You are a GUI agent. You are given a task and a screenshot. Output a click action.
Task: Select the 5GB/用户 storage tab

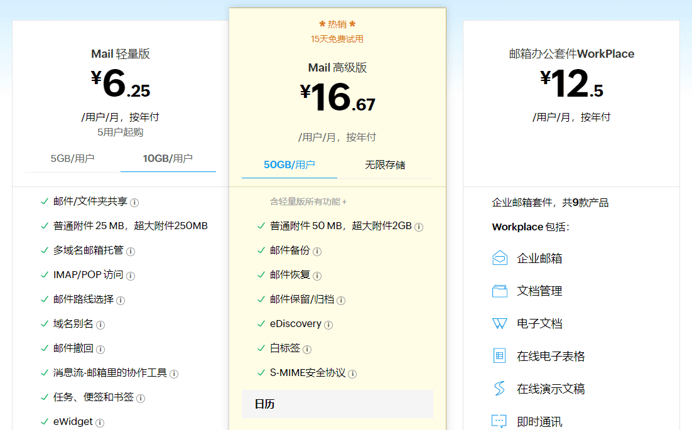[x=73, y=158]
